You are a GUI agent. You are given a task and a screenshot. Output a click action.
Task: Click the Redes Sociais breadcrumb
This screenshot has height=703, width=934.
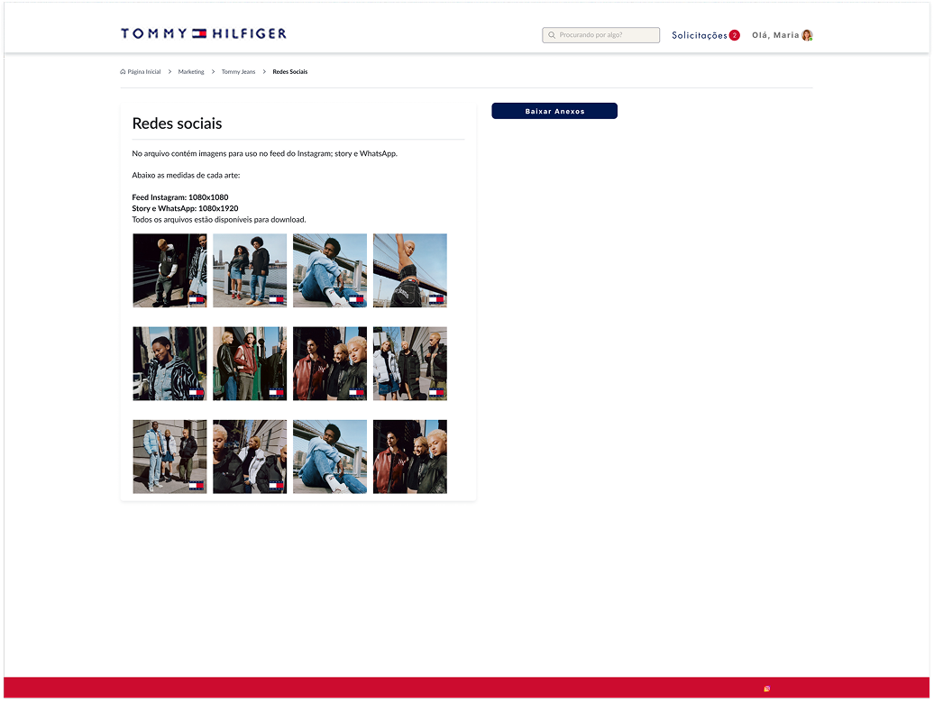(290, 71)
